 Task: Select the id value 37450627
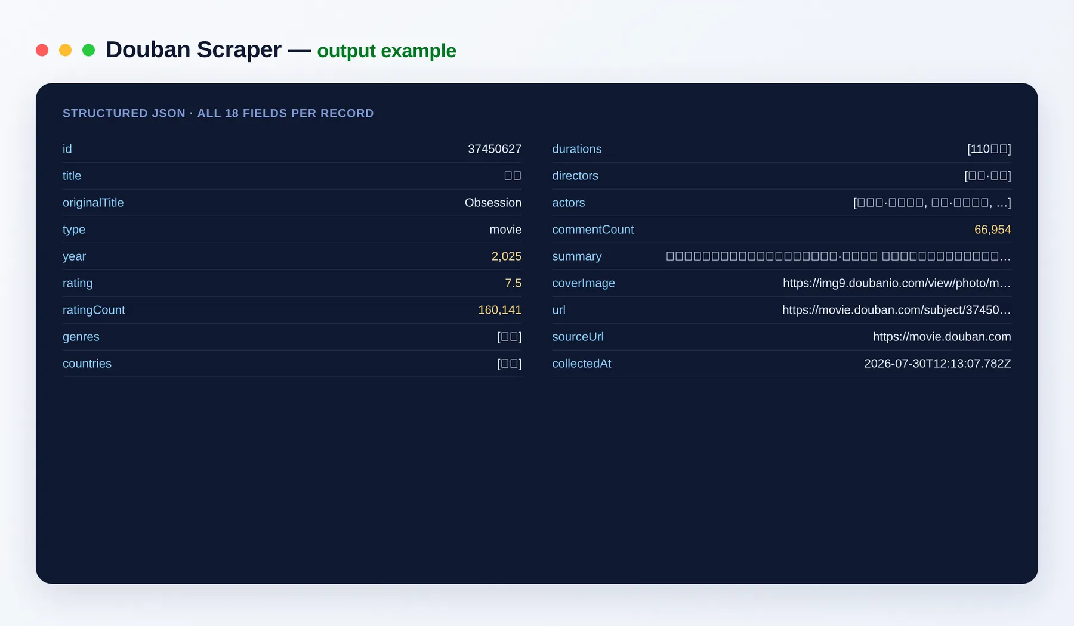[x=495, y=149]
